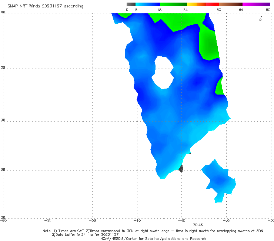Click the latitude label 25

coord(3,170)
